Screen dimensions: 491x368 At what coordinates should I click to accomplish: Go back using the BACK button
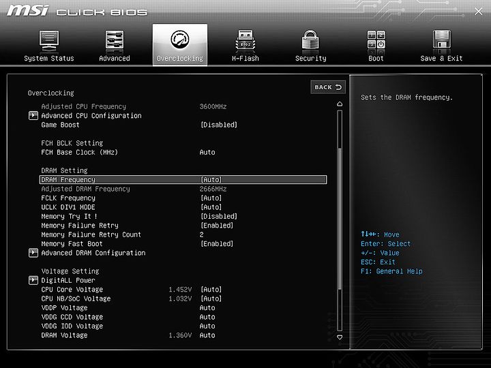pyautogui.click(x=328, y=87)
